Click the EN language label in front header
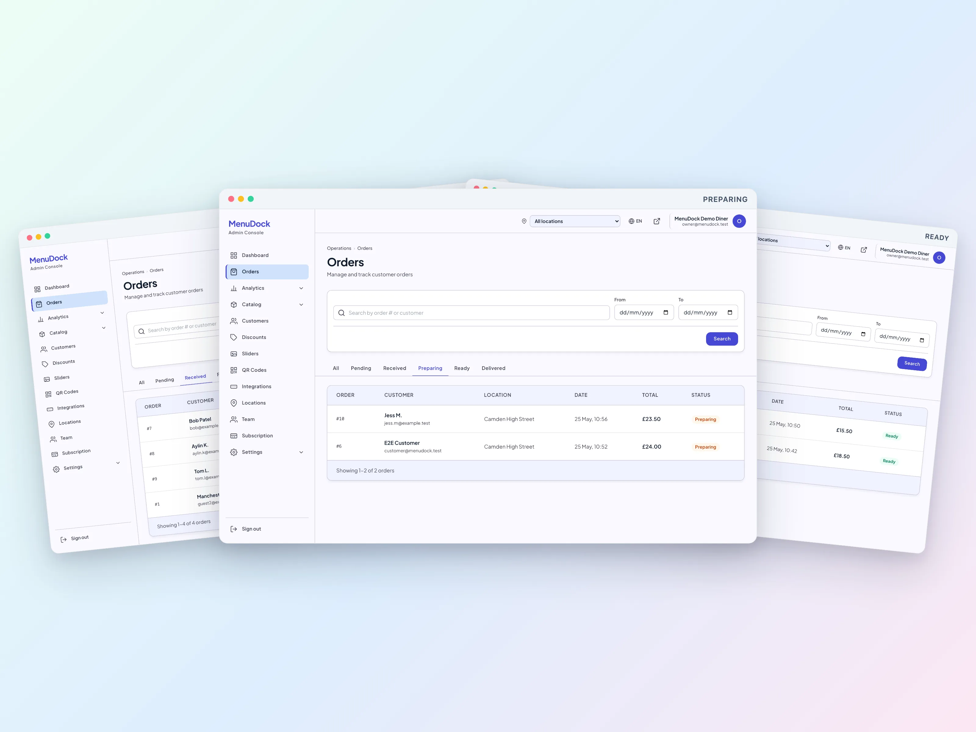976x732 pixels. coord(639,221)
